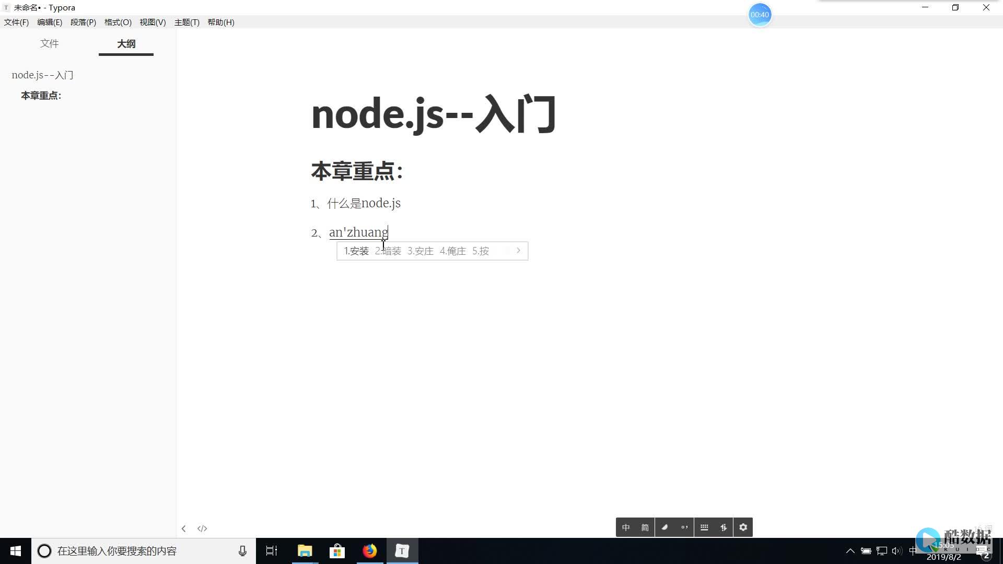Screen dimensions: 1003x564
Task: Jump to outline heading 本章重点:
Action: point(41,96)
